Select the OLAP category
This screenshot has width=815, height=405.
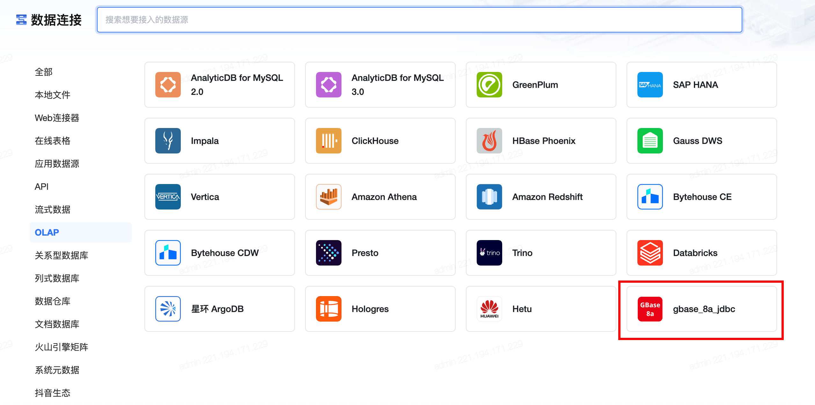[x=81, y=232]
